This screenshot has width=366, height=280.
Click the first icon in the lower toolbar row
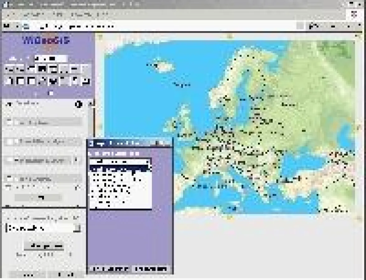pyautogui.click(x=9, y=81)
